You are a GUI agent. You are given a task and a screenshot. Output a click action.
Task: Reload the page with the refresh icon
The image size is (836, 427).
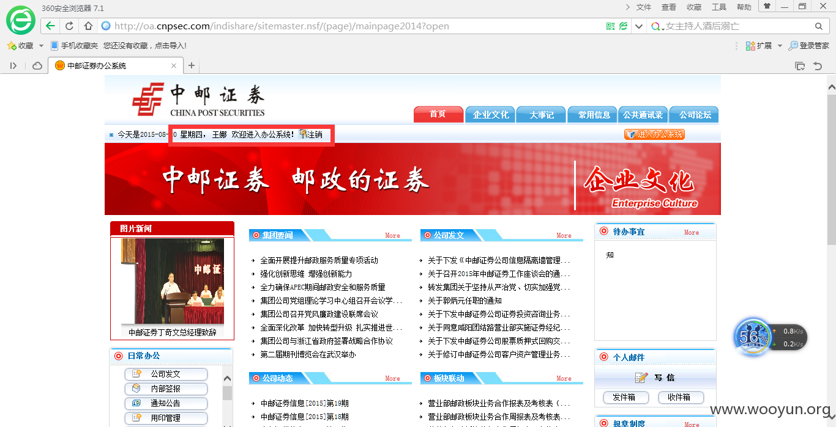69,26
